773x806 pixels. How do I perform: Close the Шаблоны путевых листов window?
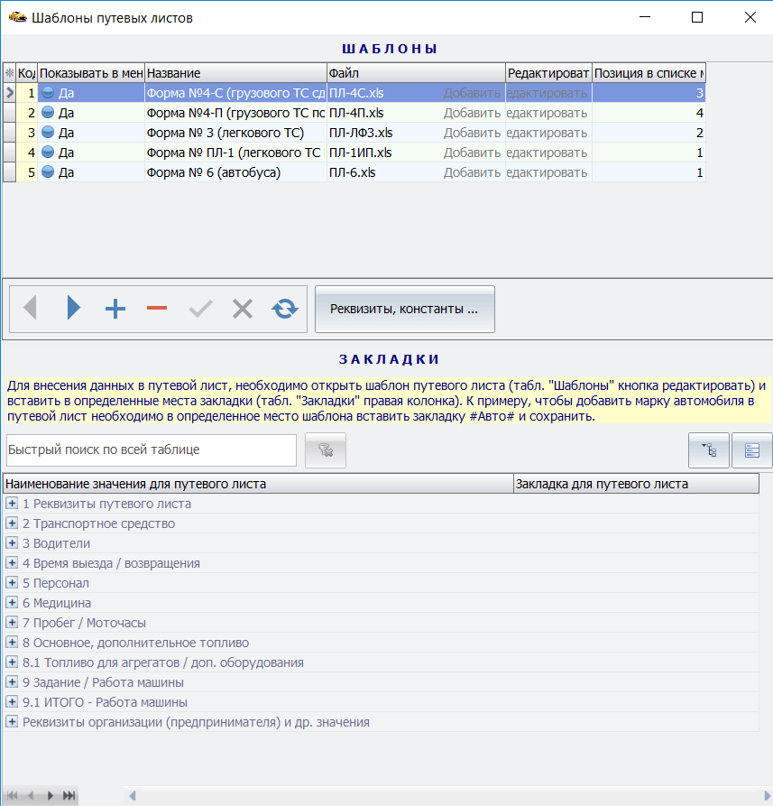(750, 17)
